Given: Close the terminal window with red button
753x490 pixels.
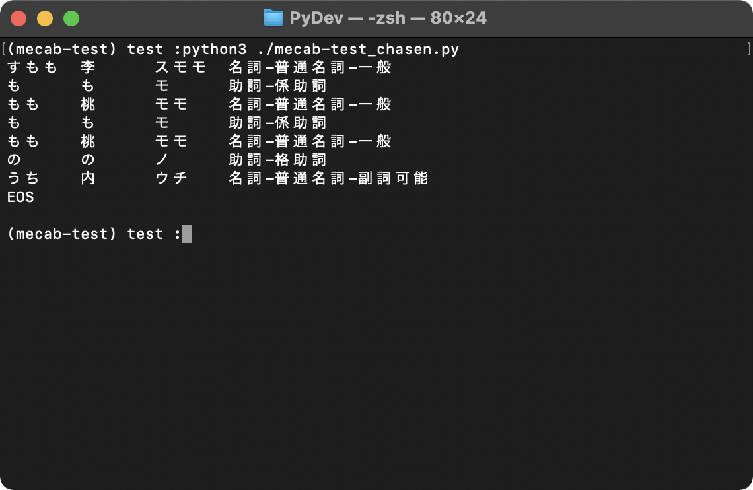Looking at the screenshot, I should pos(18,18).
